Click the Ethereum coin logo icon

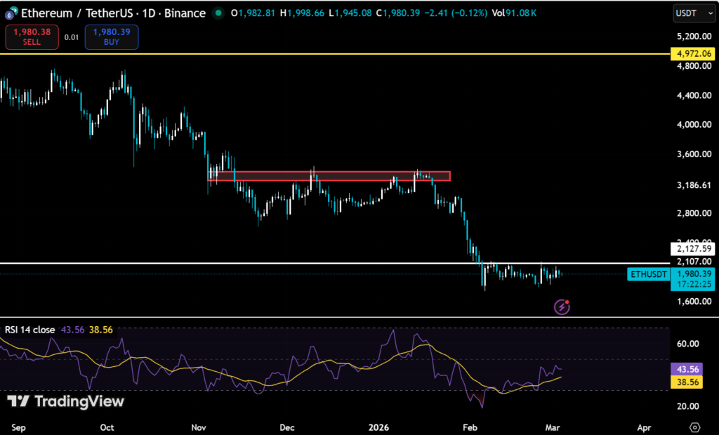pyautogui.click(x=10, y=13)
